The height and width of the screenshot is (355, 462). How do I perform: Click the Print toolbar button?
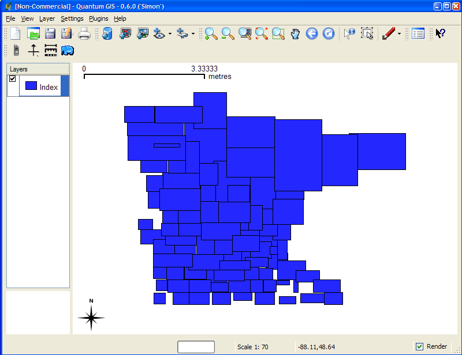point(84,33)
